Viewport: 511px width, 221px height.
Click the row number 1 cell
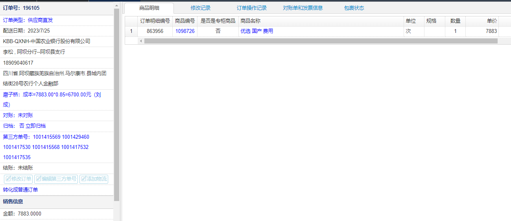[131, 31]
